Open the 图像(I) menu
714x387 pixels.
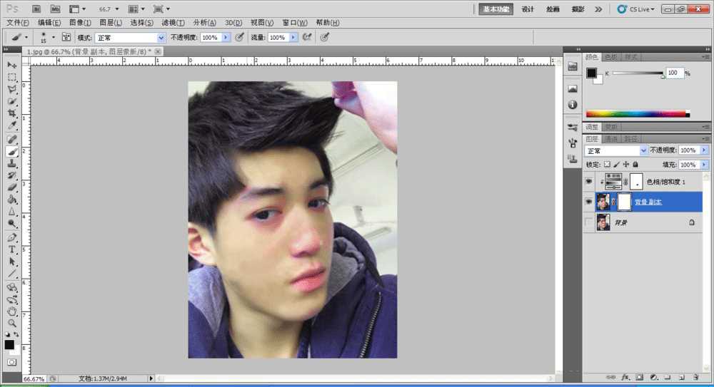click(79, 23)
